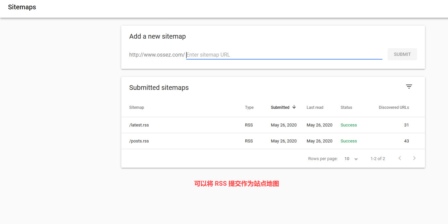Open the /latest.rss sitemap entry

139,125
